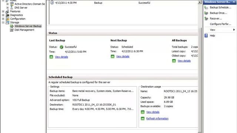Choose Backup Once action
Image resolution: width=237 pixels, height=133 pixels.
(218, 13)
